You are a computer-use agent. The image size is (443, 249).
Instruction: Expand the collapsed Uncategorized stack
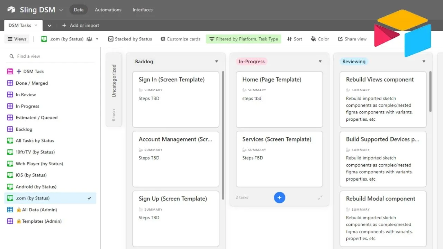[x=114, y=90]
